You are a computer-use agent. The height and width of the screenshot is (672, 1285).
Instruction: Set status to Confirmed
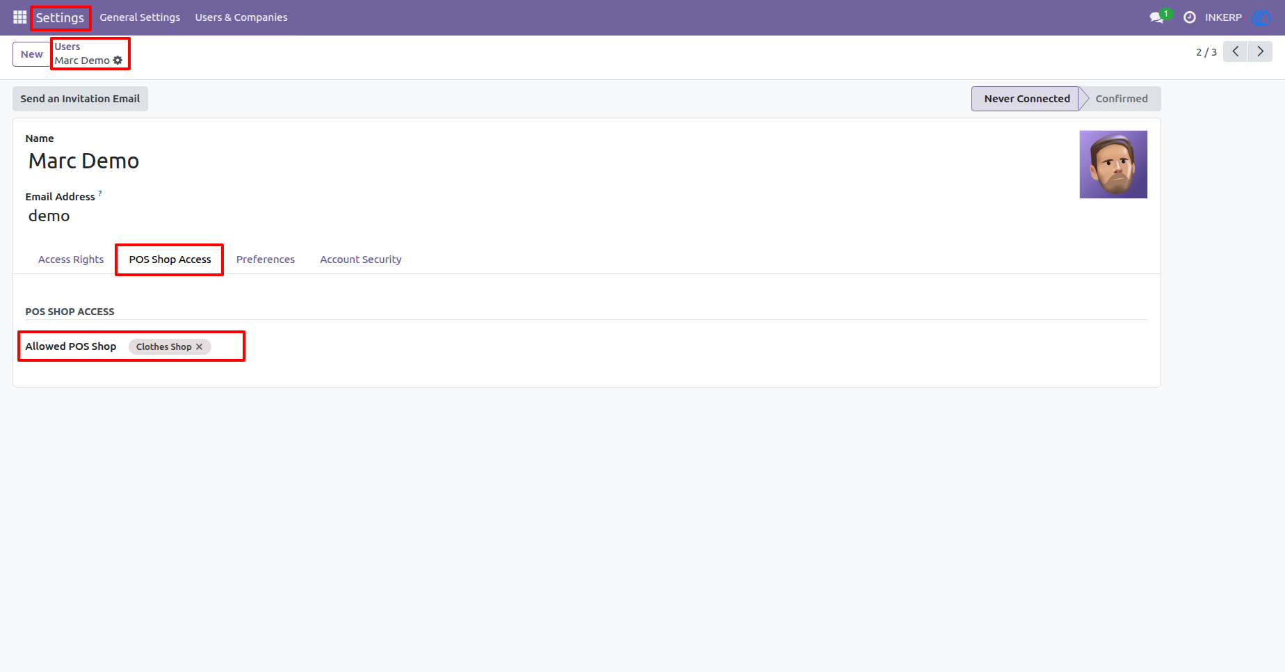(1121, 99)
